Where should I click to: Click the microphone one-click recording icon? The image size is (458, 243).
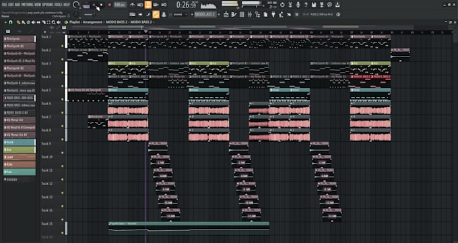[x=298, y=5]
